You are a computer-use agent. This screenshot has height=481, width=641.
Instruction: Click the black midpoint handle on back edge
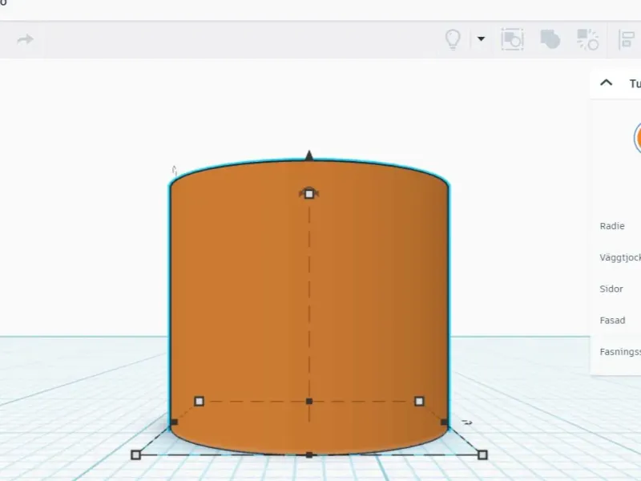[309, 402]
